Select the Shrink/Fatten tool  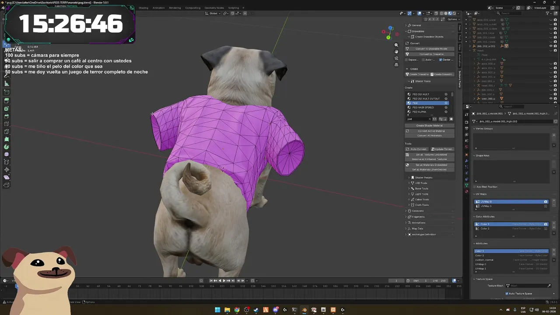7,170
